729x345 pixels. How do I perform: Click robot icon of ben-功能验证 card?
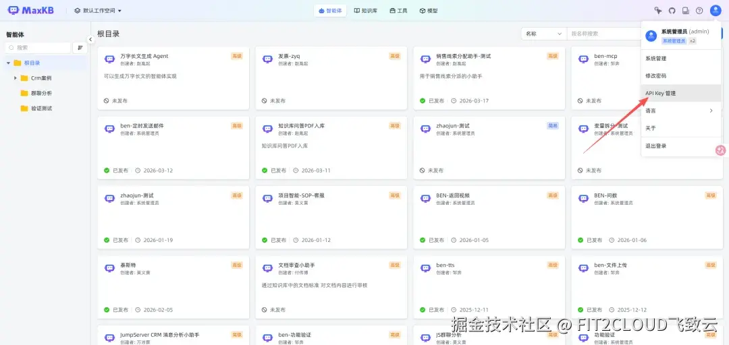[267, 338]
